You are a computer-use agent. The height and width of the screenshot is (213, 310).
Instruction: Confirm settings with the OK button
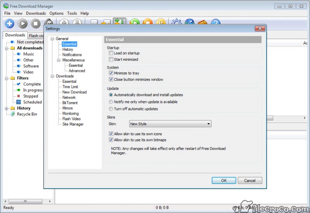click(x=224, y=180)
